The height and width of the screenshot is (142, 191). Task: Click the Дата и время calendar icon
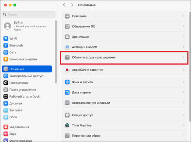pos(67,92)
